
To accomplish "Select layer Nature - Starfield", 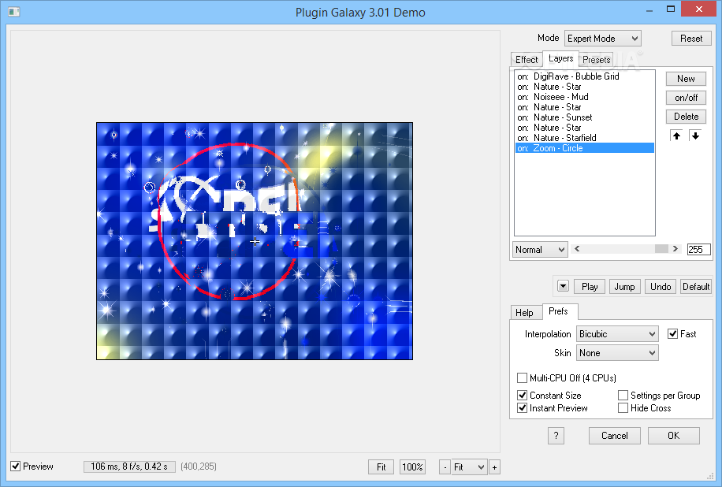I will [x=584, y=138].
